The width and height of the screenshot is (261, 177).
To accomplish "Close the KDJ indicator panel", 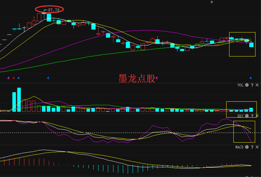I will 256,116.
